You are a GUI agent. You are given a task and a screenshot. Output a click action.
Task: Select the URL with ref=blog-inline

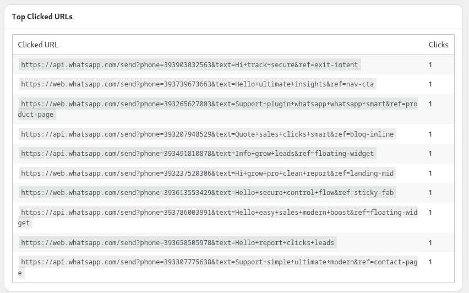pyautogui.click(x=207, y=134)
